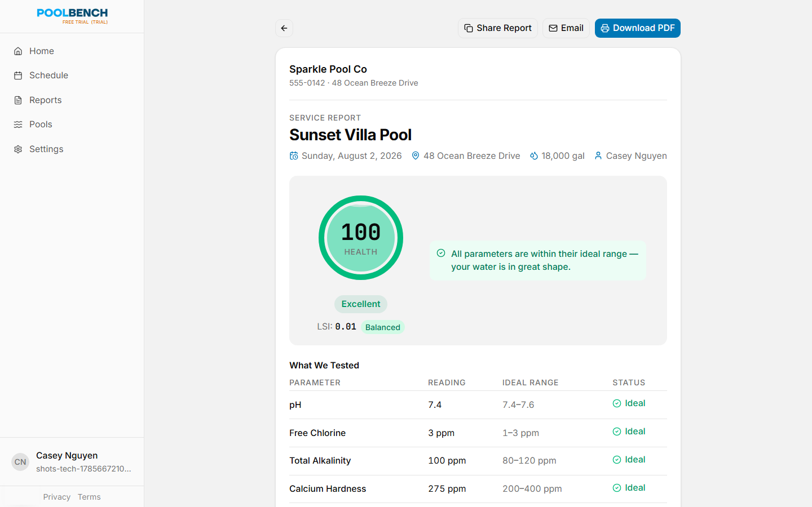Click the Sparkle Pool Co heading
This screenshot has width=812, height=507.
pyautogui.click(x=328, y=69)
